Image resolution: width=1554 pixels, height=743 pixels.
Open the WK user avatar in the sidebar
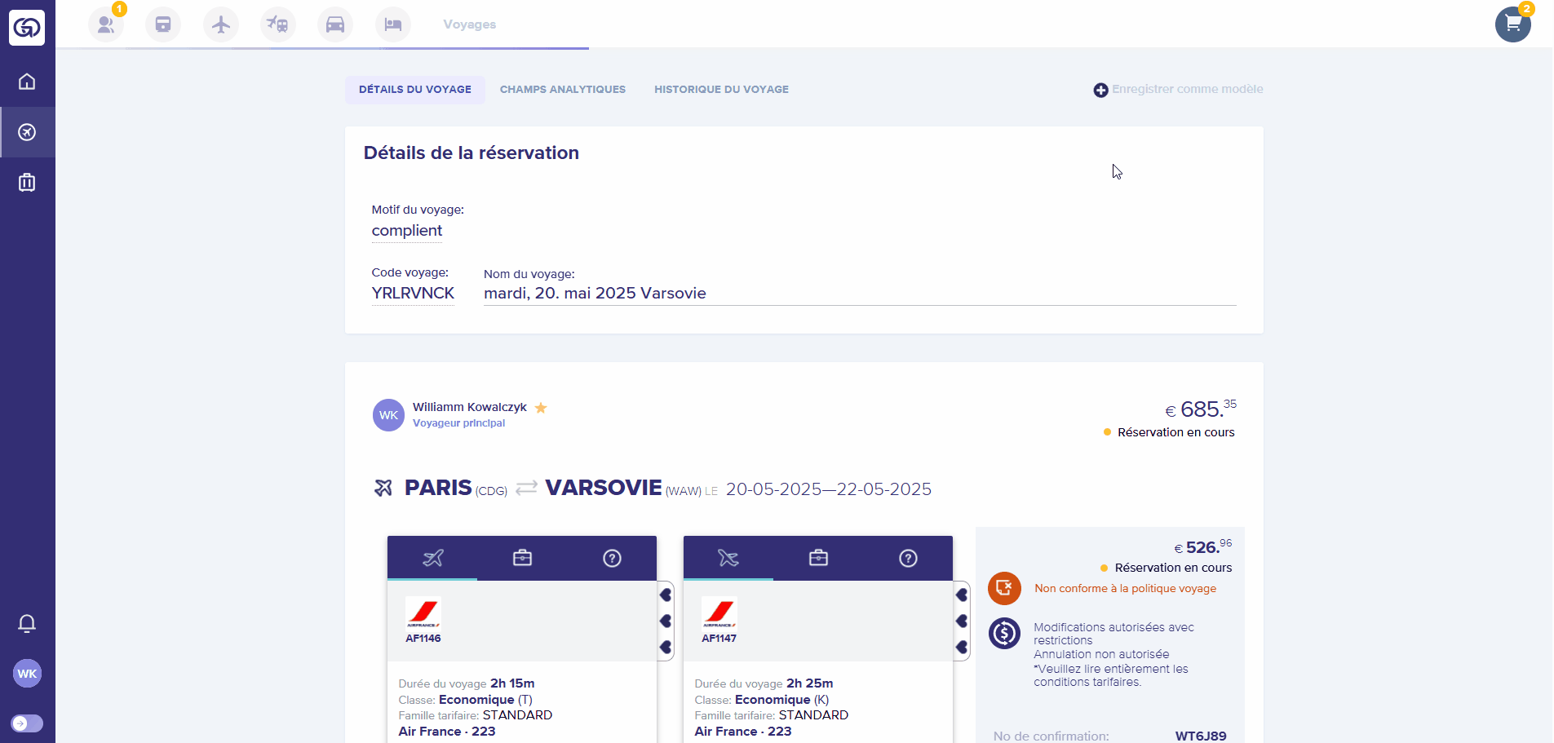click(x=27, y=674)
